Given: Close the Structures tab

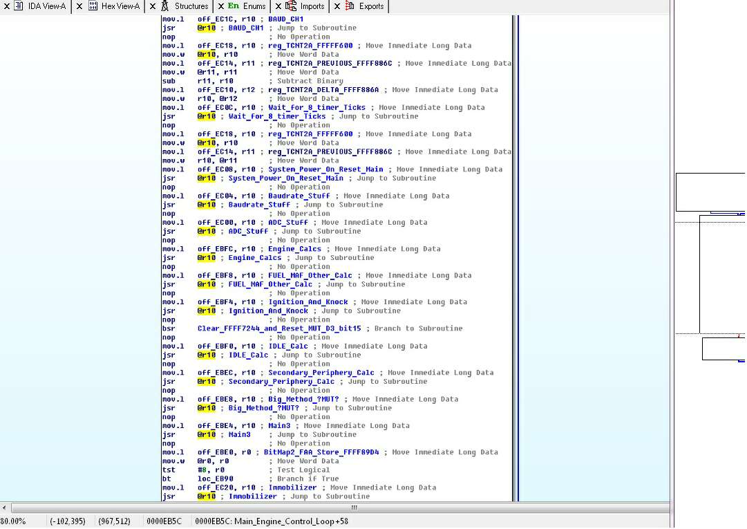Looking at the screenshot, I should (153, 6).
